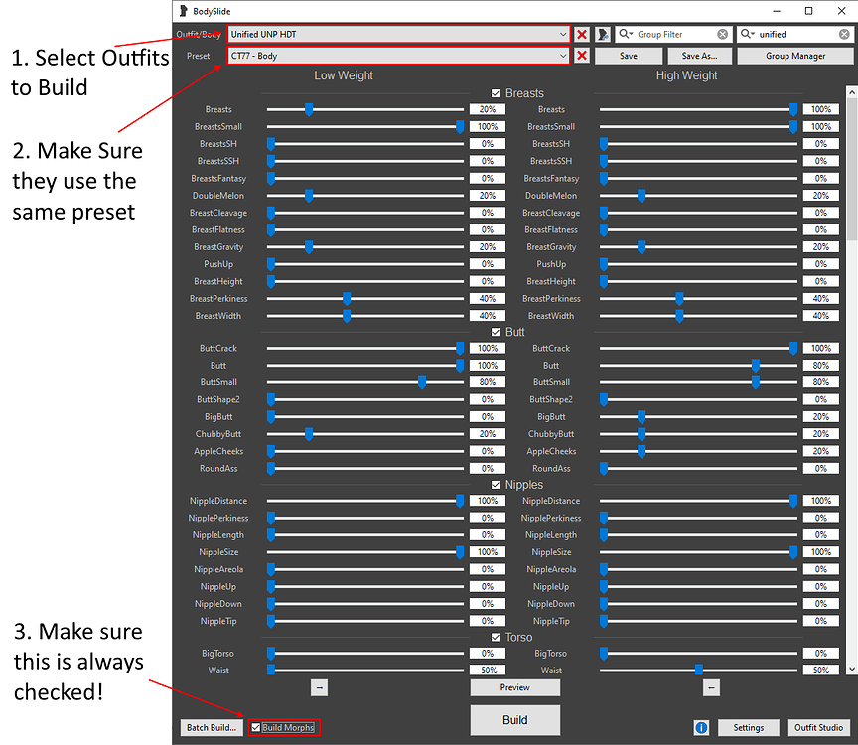Click the high weight 'NippleDistance' label
858x745 pixels.
(551, 501)
